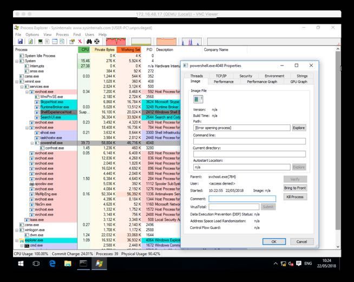Open the File menu
Screen dimensions: 354x282
(18, 35)
